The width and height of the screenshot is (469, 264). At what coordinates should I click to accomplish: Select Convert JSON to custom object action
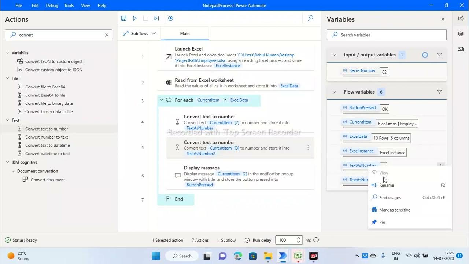(54, 61)
